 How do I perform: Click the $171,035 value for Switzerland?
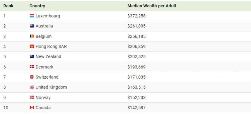coord(137,77)
